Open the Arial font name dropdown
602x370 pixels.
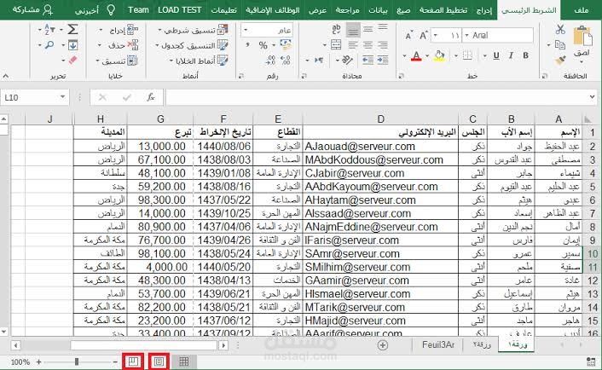467,36
